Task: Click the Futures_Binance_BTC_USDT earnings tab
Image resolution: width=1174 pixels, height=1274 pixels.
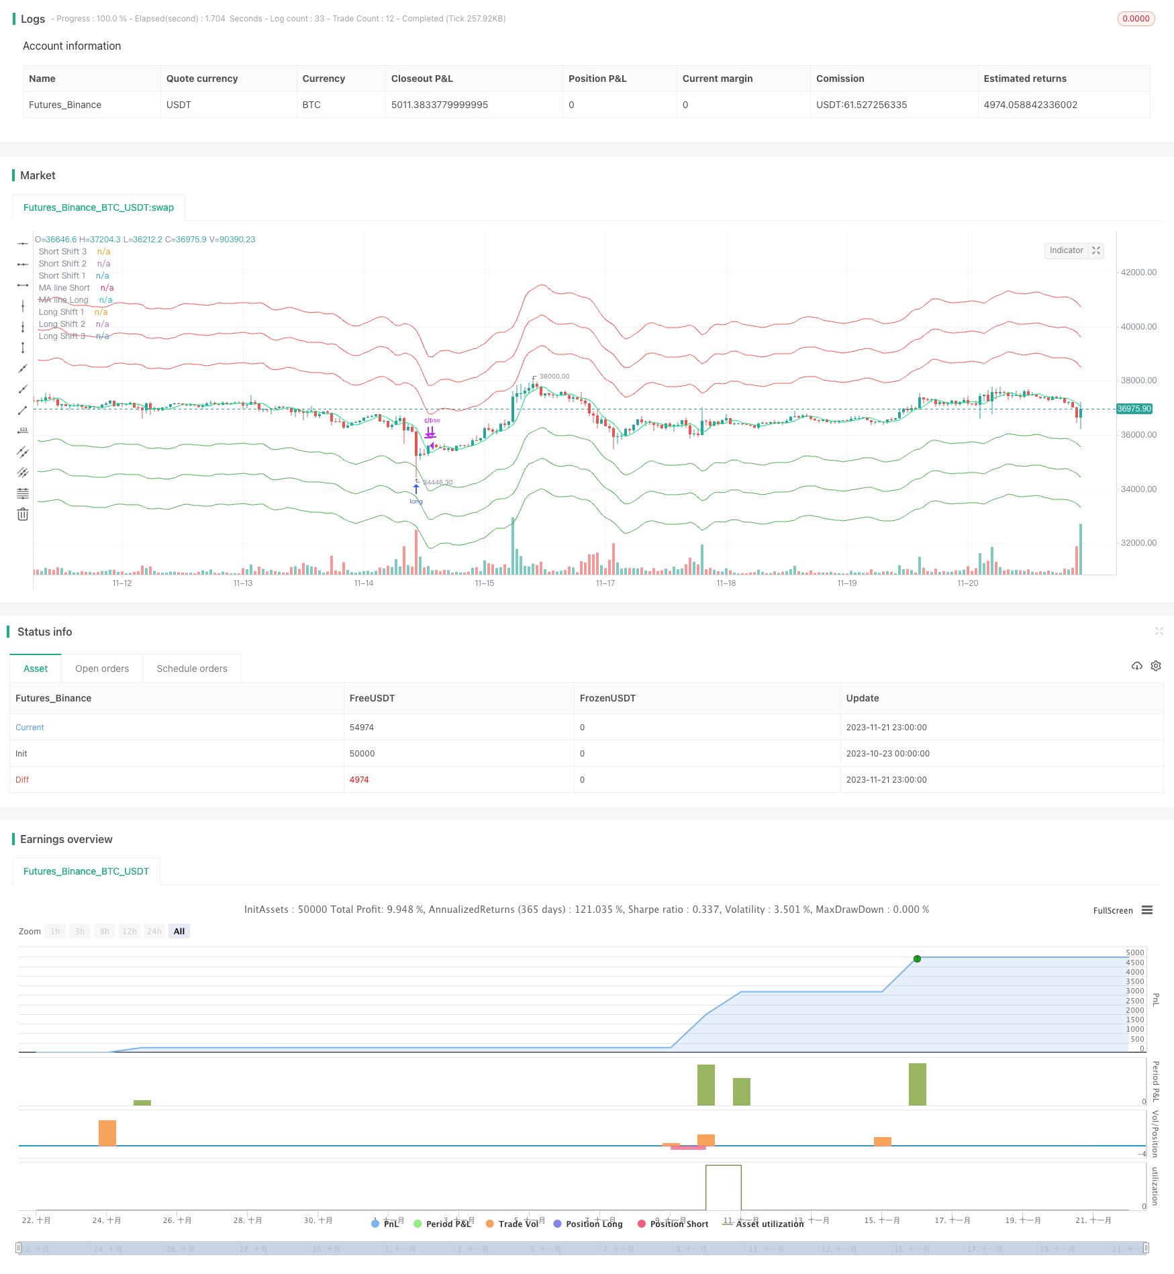Action: pyautogui.click(x=86, y=871)
